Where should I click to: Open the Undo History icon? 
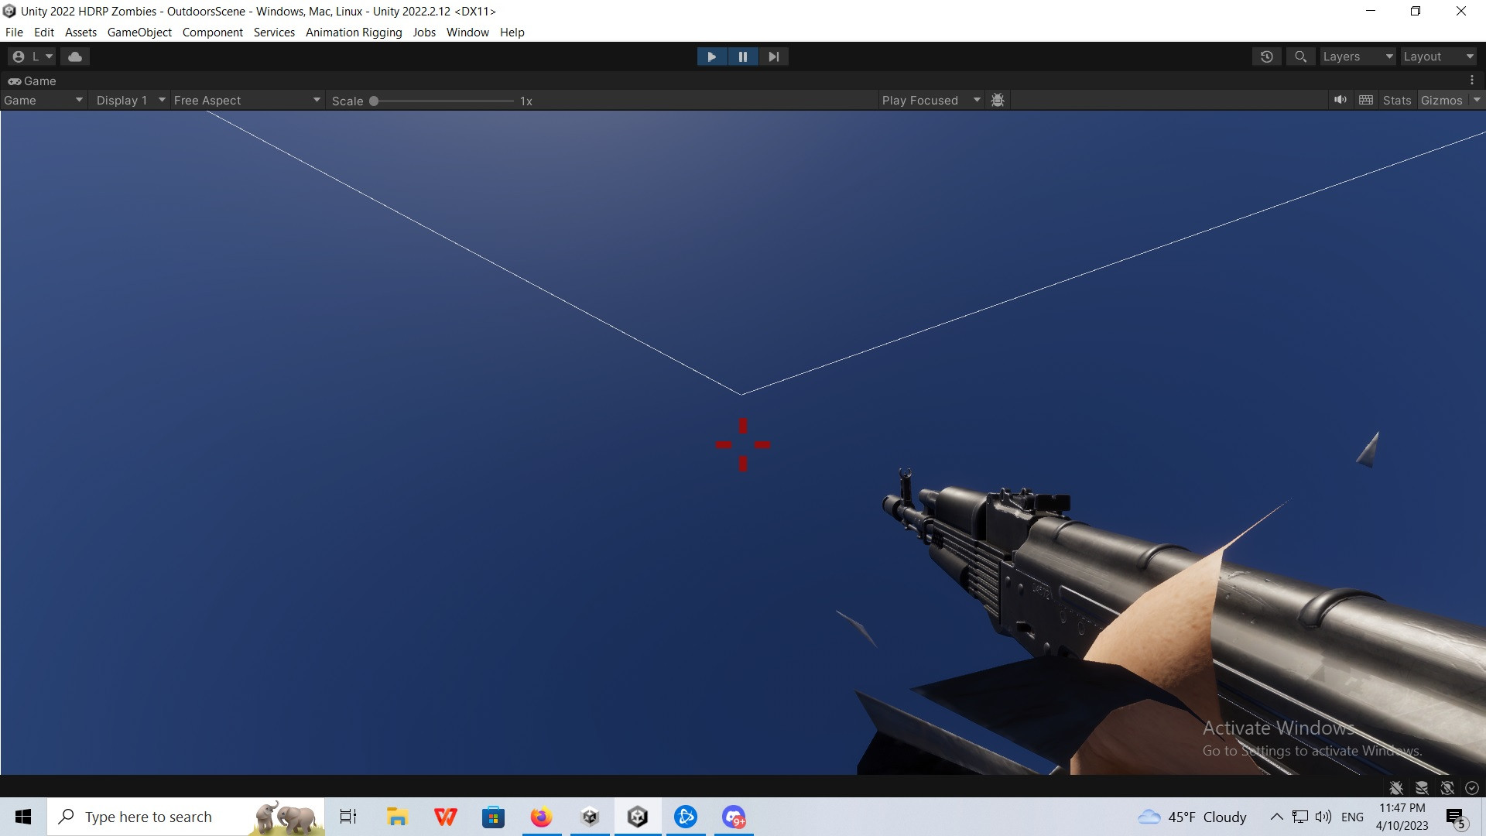click(1267, 57)
